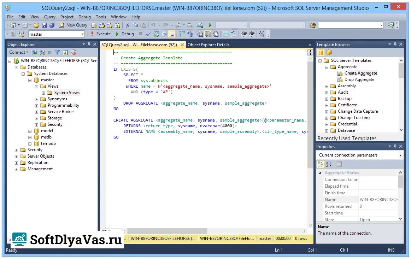
Task: Click the Debug button
Action: pos(125,34)
